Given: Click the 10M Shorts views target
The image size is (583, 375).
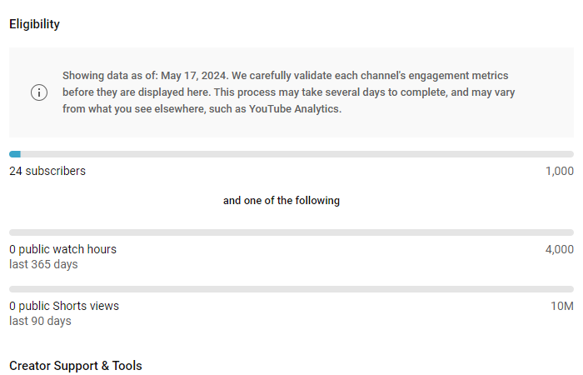Looking at the screenshot, I should (x=562, y=306).
